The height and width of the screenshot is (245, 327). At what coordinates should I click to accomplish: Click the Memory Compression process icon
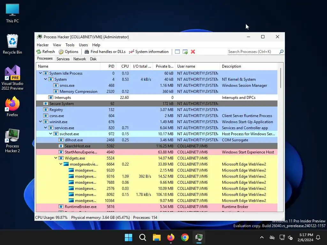pos(56,91)
